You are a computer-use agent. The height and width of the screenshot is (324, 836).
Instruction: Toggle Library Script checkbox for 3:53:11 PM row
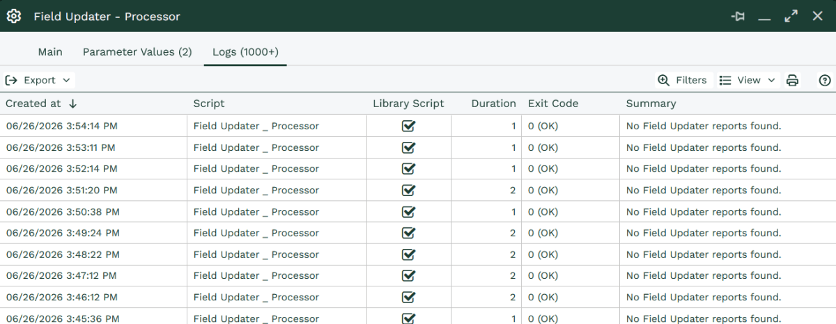[408, 147]
